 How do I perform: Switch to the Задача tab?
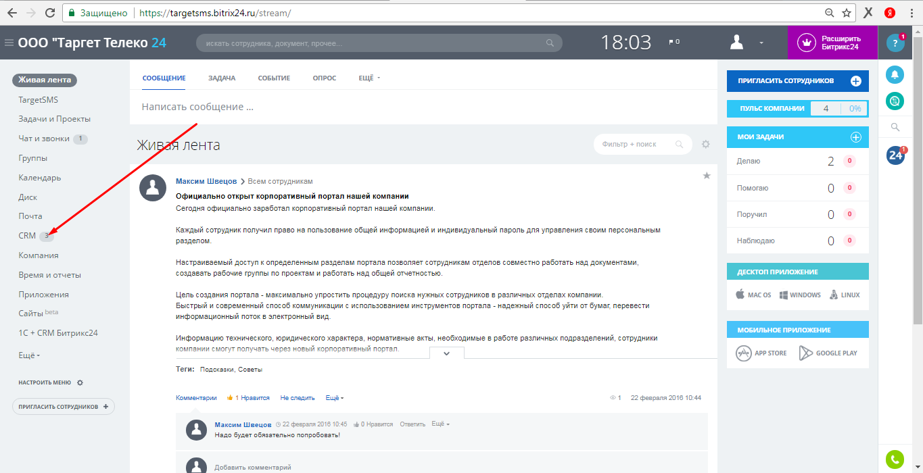[x=222, y=78]
